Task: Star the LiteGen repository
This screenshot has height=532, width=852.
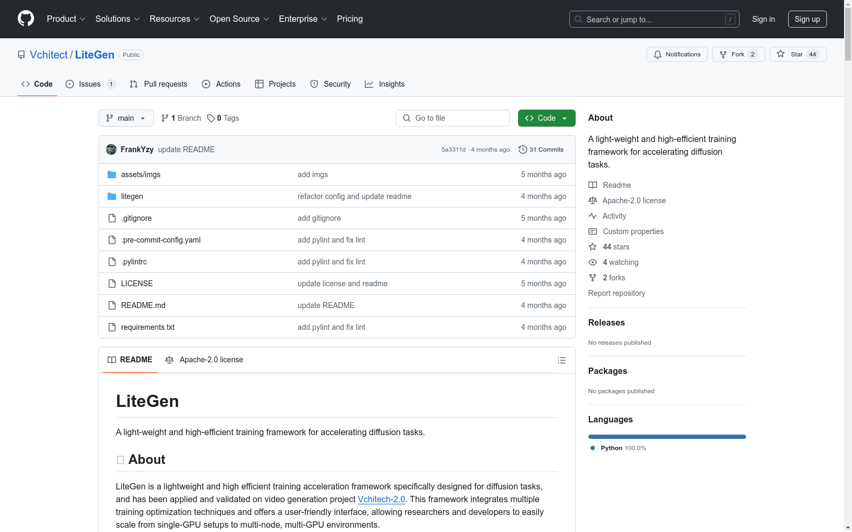Action: click(x=798, y=54)
